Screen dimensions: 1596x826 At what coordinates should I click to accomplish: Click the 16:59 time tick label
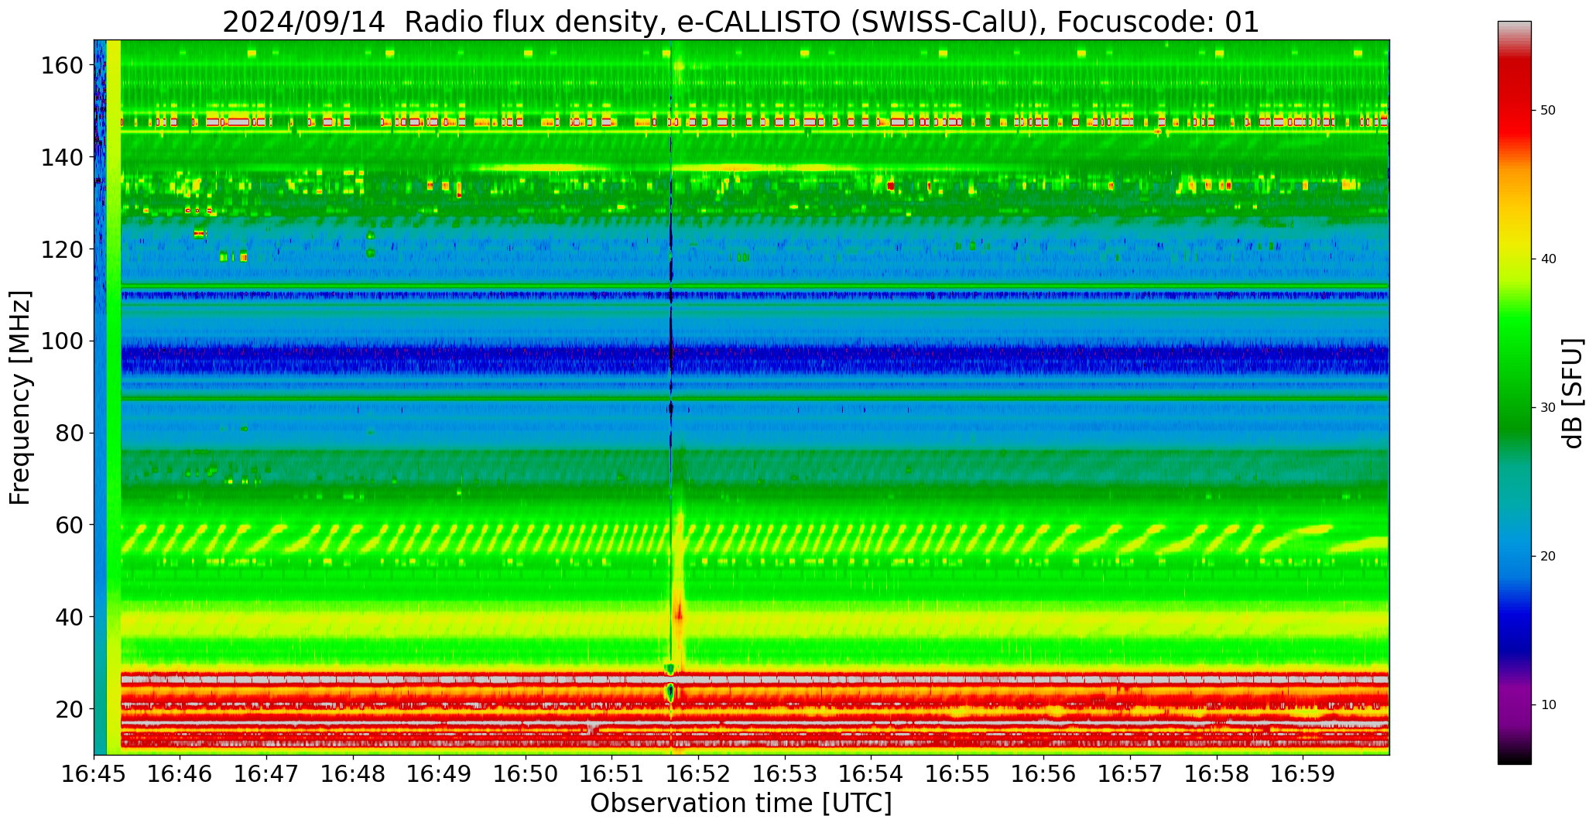pyautogui.click(x=1303, y=774)
